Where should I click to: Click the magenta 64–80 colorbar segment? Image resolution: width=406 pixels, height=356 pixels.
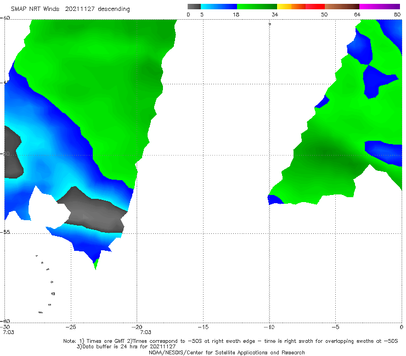tap(380, 7)
